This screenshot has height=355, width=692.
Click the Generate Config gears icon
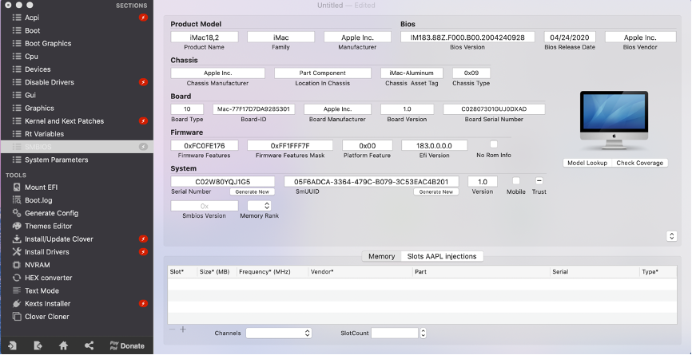point(17,213)
